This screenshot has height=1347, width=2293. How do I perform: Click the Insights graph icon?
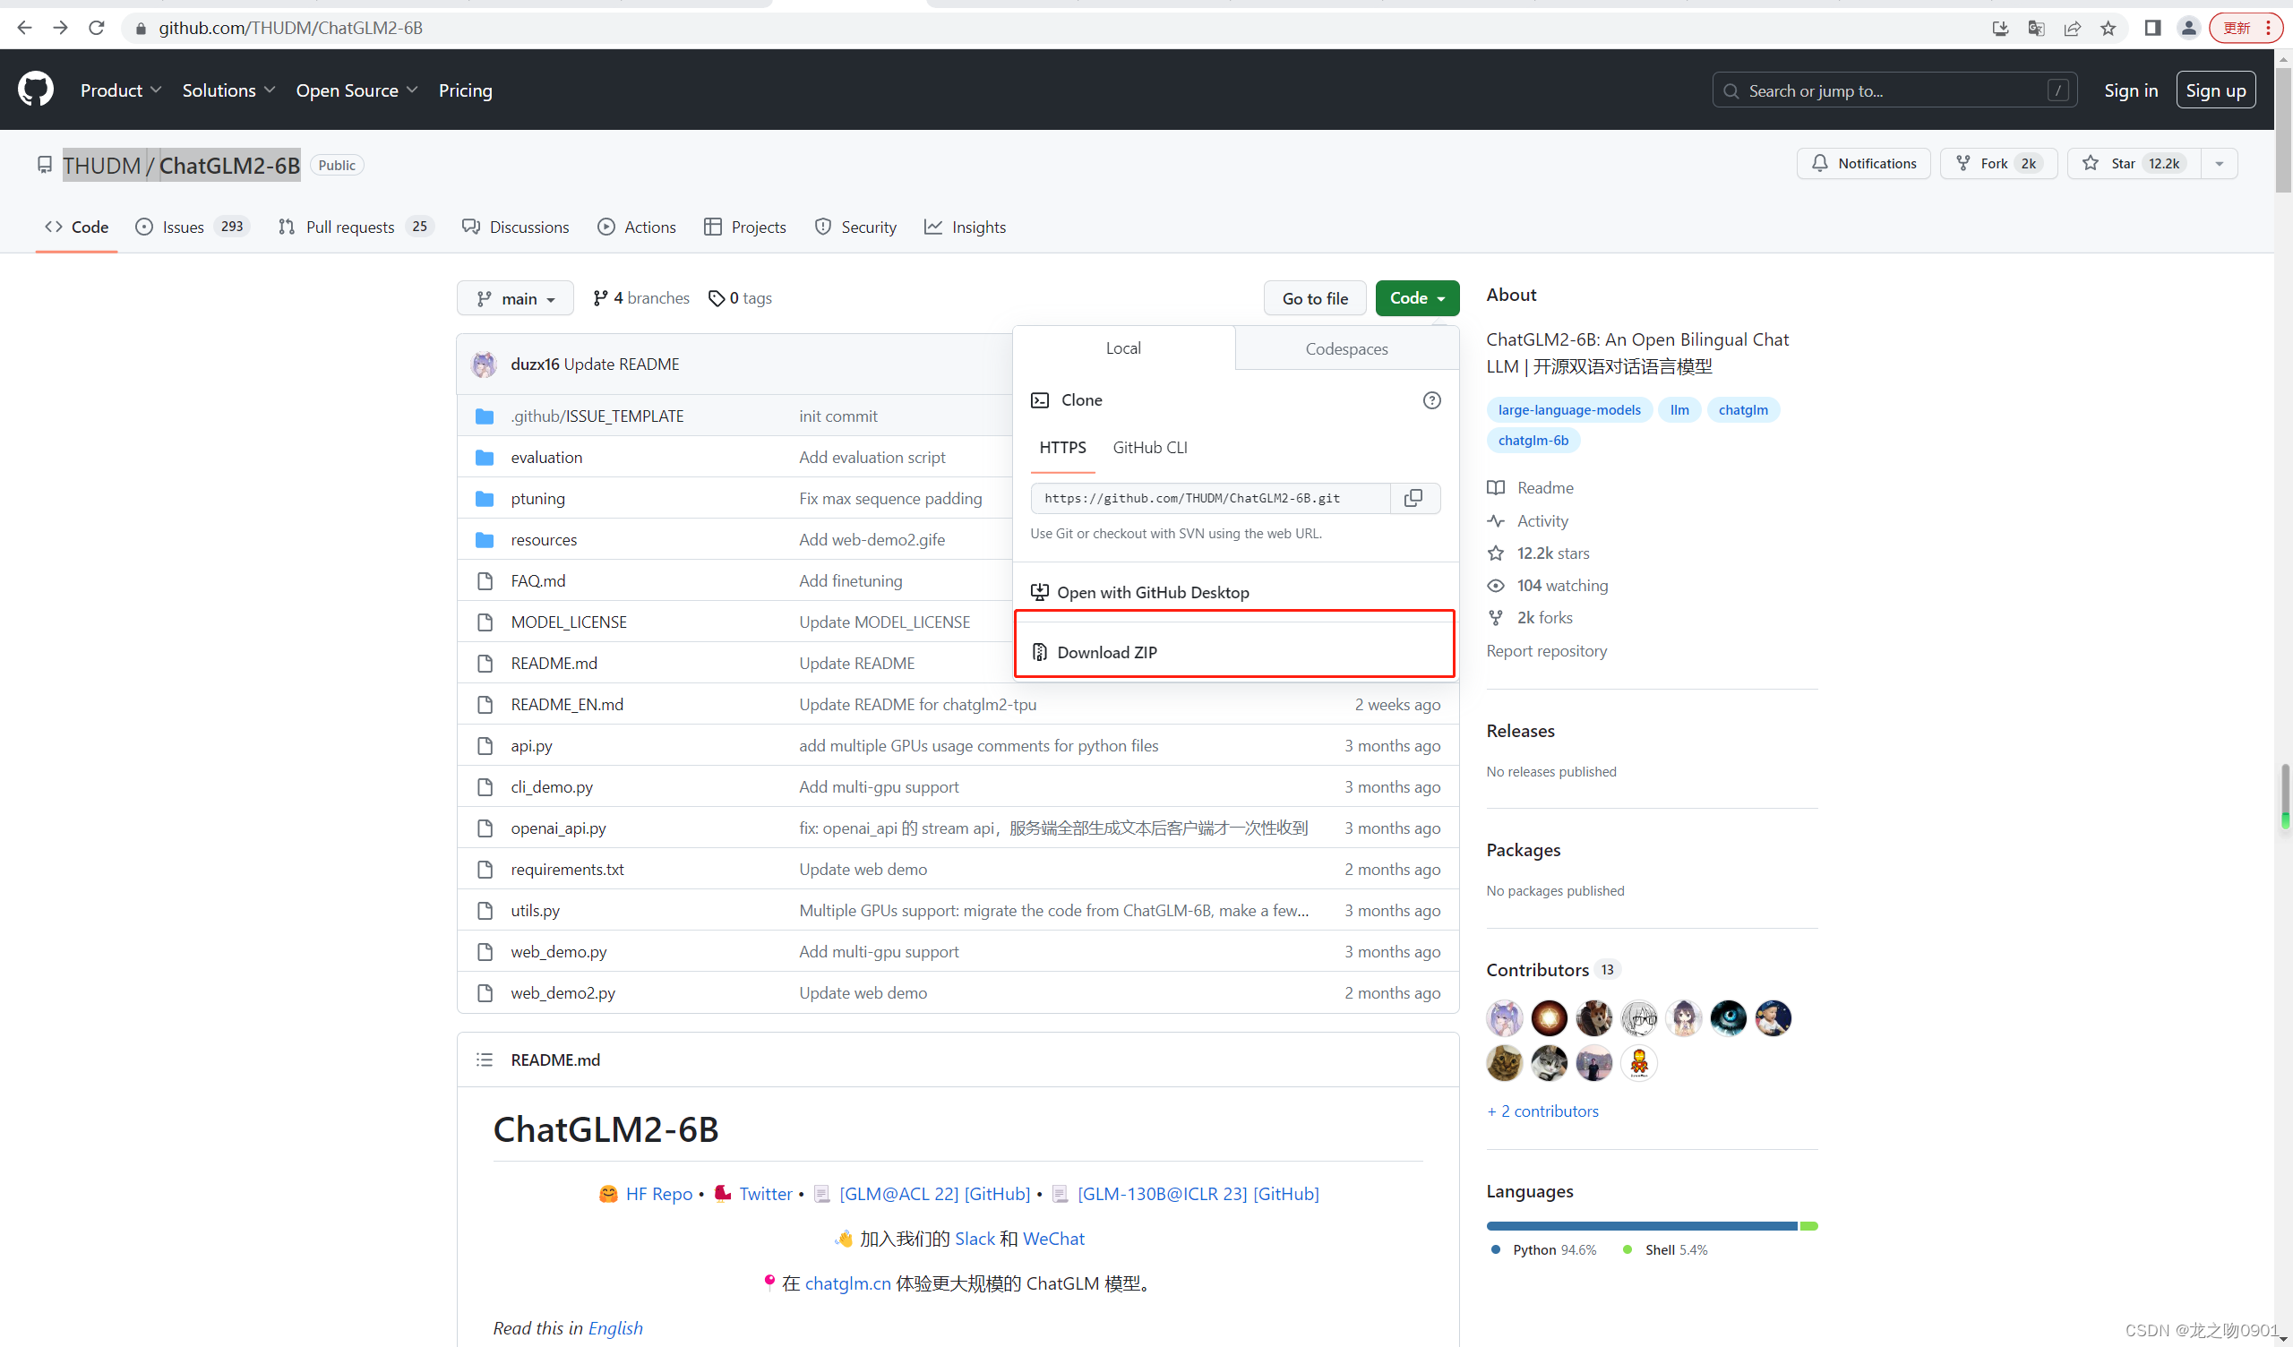(x=932, y=226)
